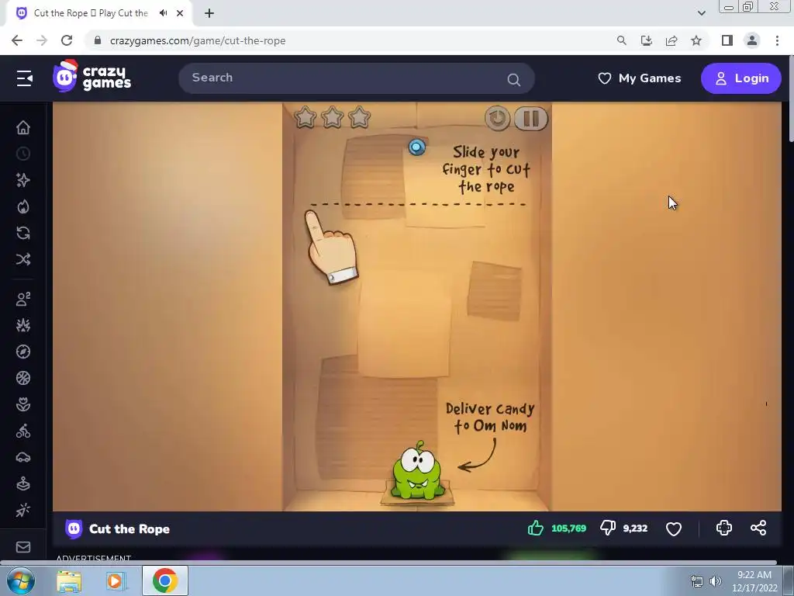Pause the Cut the Rope game
Viewport: 794px width, 596px height.
coord(530,119)
